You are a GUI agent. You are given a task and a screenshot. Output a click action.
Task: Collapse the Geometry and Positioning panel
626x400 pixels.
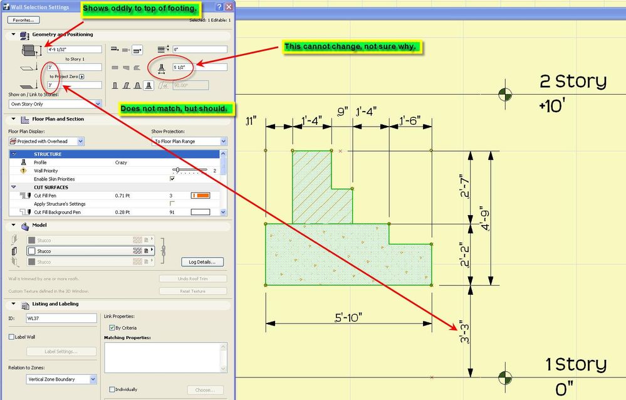coord(13,34)
